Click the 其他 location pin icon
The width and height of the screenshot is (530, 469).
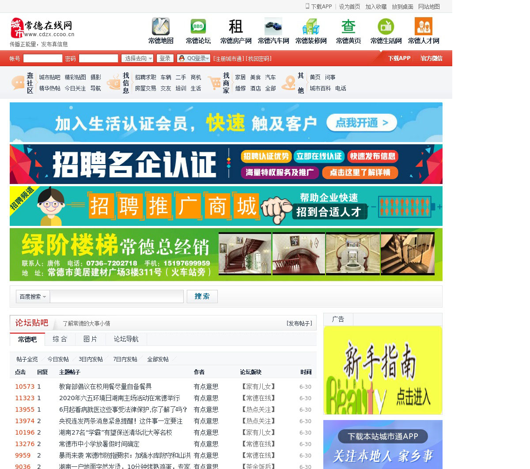[289, 83]
